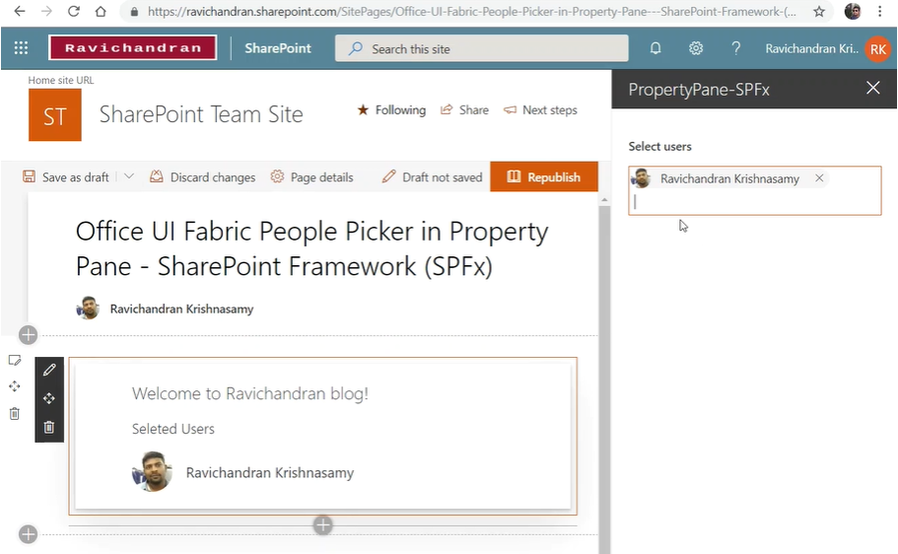Remove Ravichandran Krishnasamy from selected users
Screen dimensions: 898x554
click(819, 178)
